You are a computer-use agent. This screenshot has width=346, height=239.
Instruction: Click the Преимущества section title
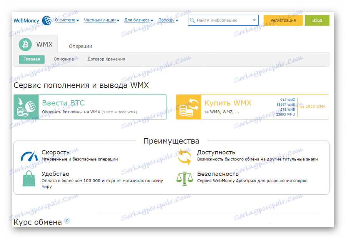(171, 141)
